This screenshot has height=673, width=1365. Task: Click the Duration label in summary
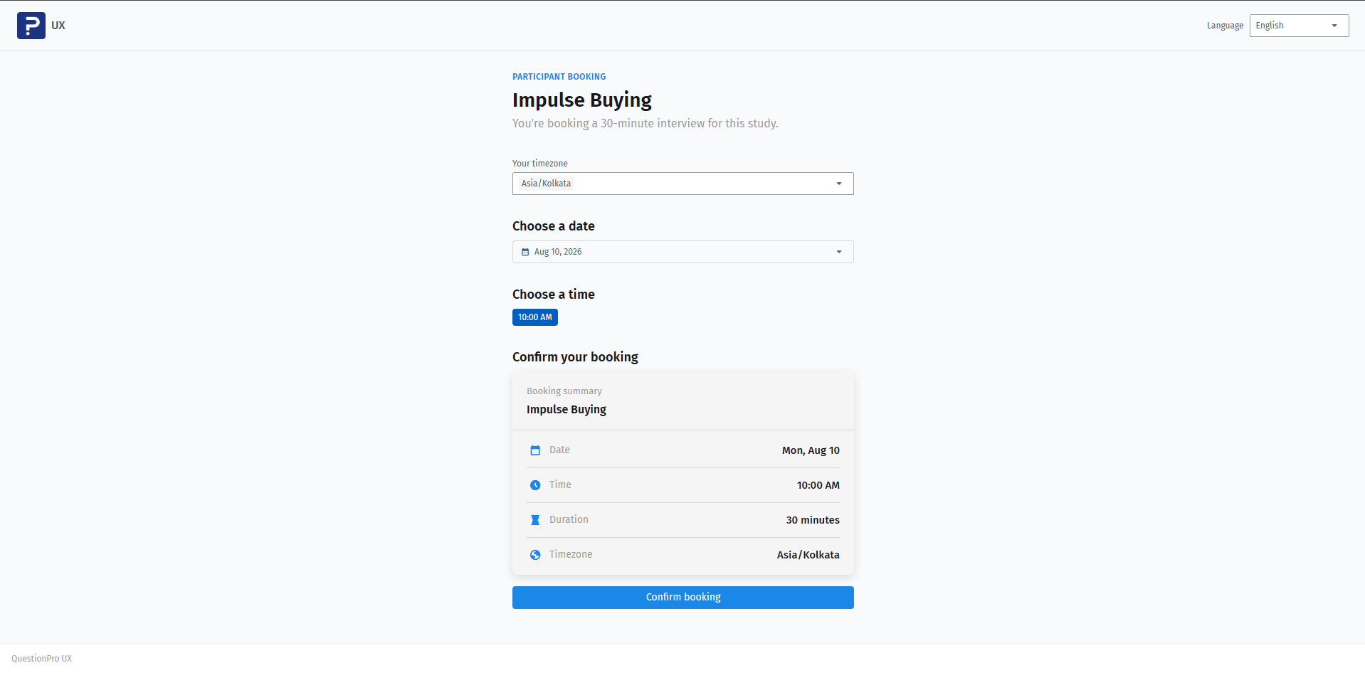[569, 519]
